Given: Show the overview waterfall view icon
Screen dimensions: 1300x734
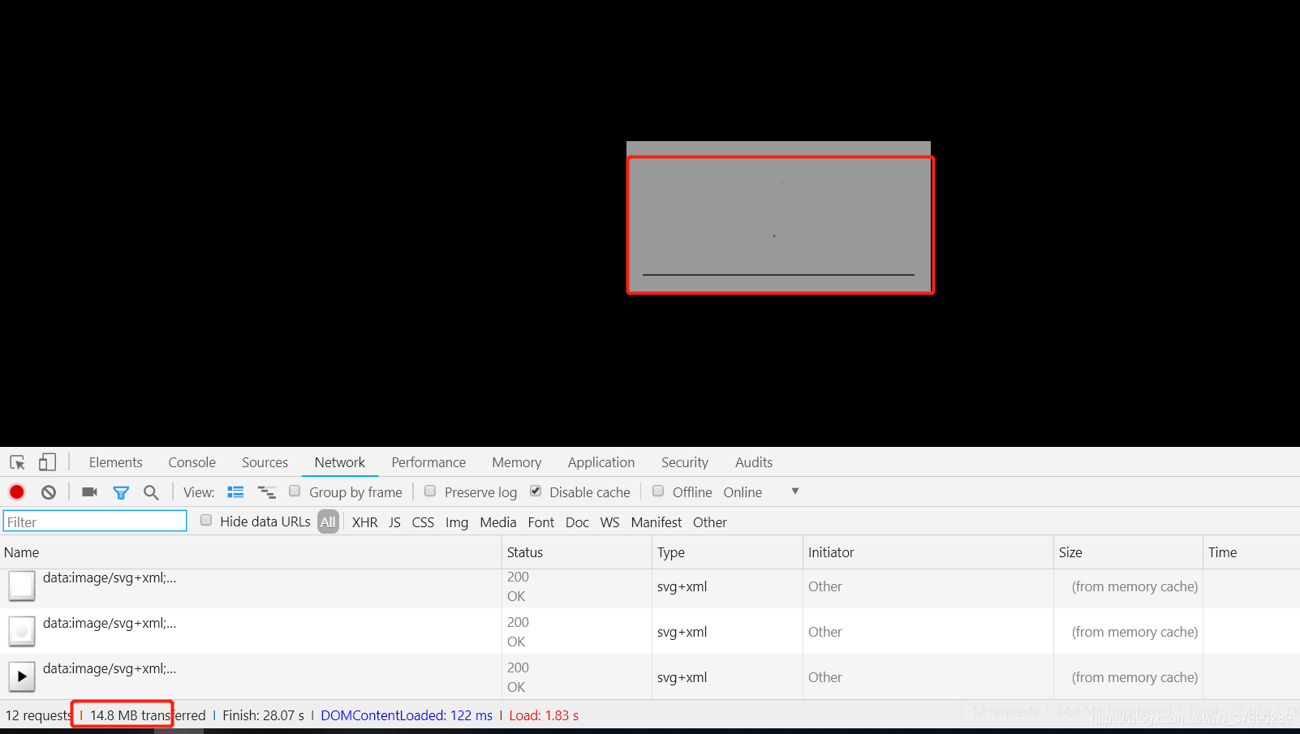Looking at the screenshot, I should [x=267, y=492].
